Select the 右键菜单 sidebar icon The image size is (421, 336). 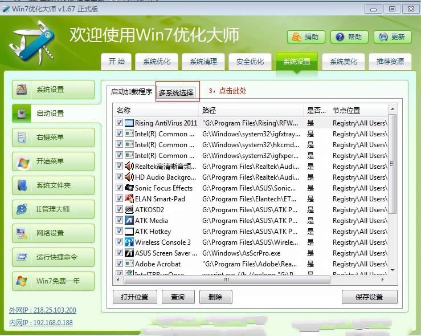[x=22, y=137]
